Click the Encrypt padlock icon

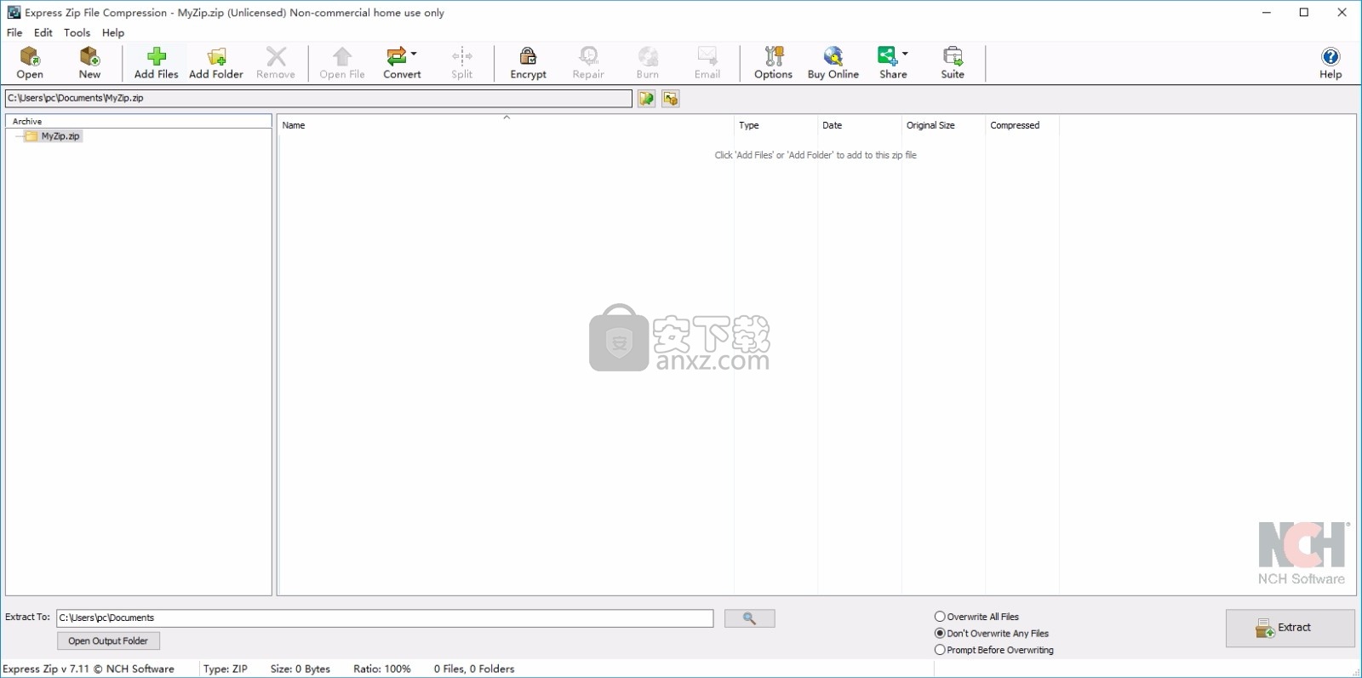coord(528,62)
